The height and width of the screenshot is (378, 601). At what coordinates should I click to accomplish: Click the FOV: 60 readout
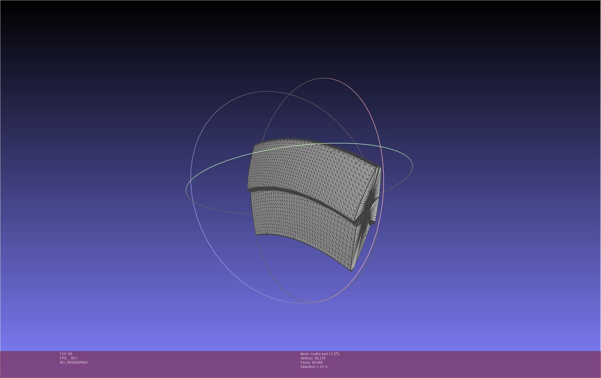(x=66, y=354)
